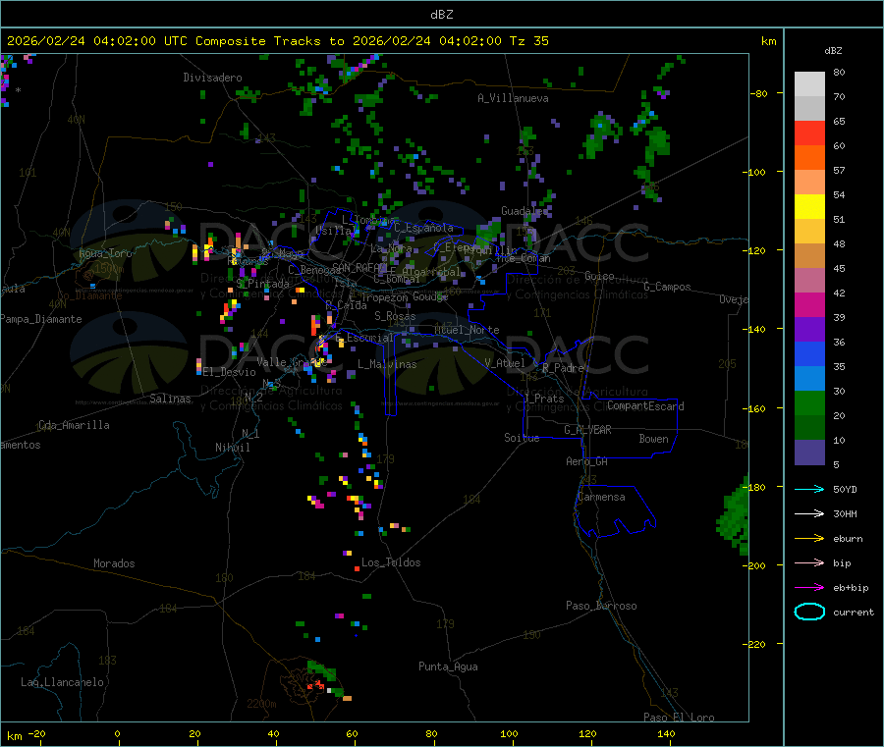This screenshot has width=884, height=747.
Task: Click the white 30HM arrow legend icon
Action: tap(809, 513)
